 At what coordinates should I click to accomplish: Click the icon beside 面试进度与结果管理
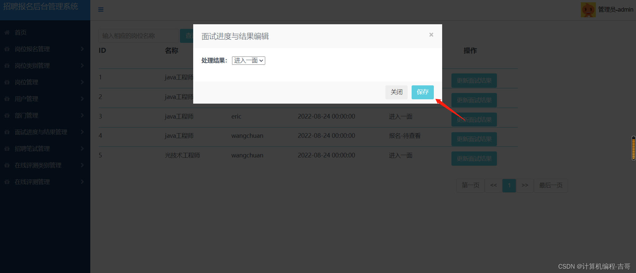tap(7, 132)
